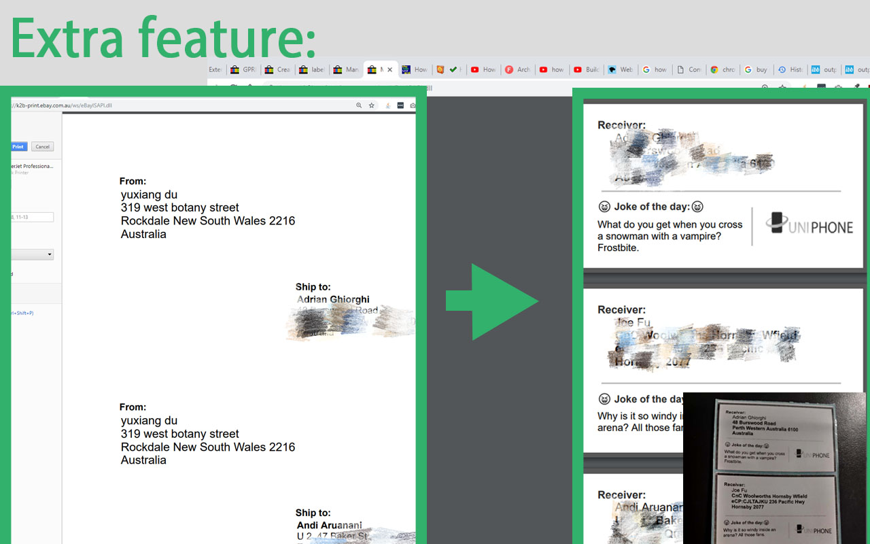
Task: Open the dropdown in the print settings panel
Action: tap(32, 254)
